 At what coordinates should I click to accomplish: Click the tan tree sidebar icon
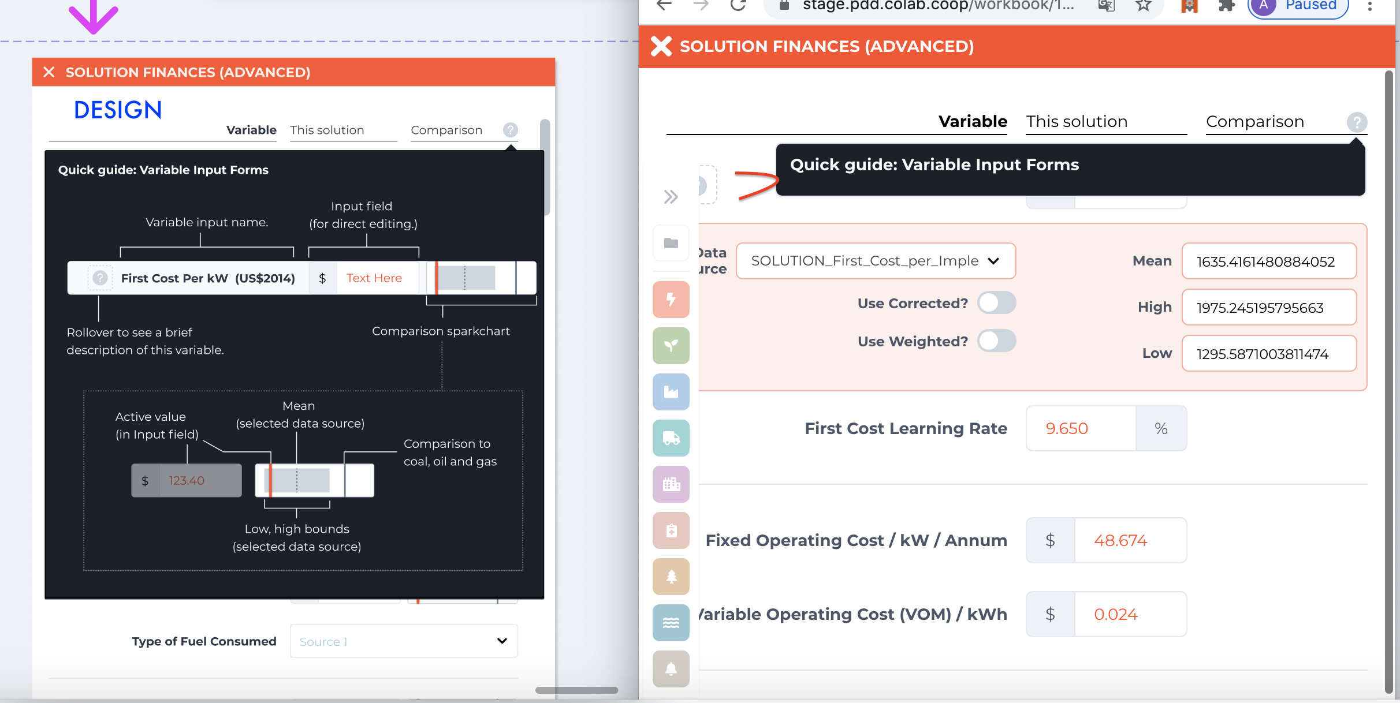coord(671,577)
